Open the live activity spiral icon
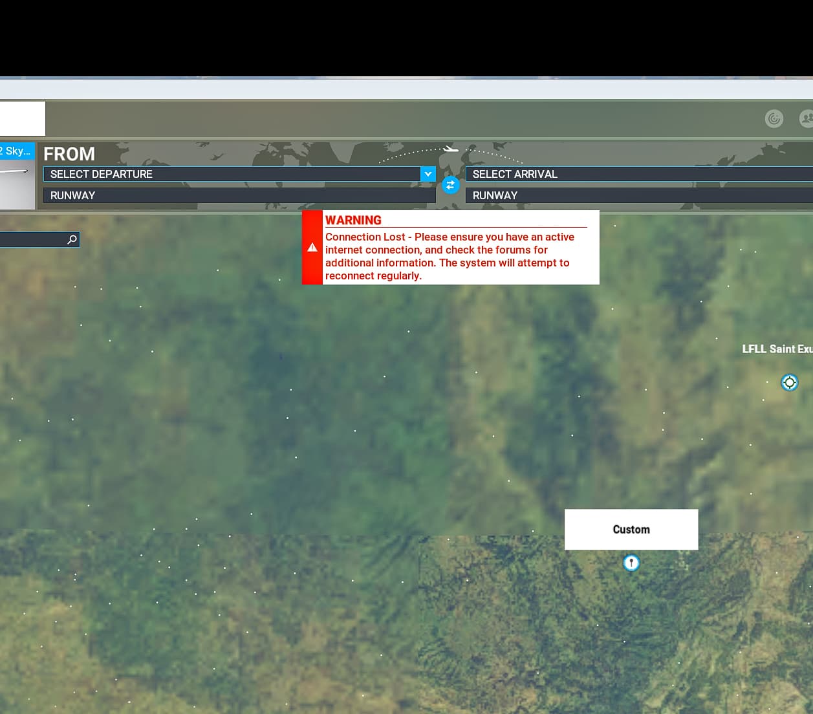 tap(774, 118)
